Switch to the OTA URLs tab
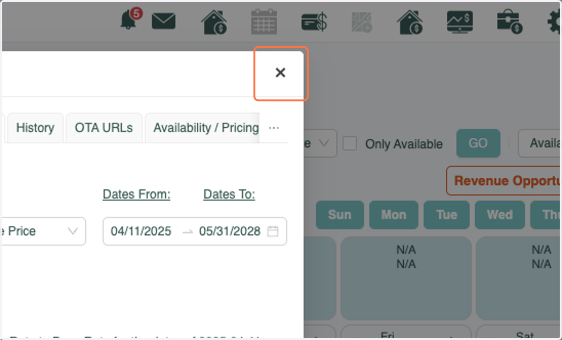562x340 pixels. point(104,128)
